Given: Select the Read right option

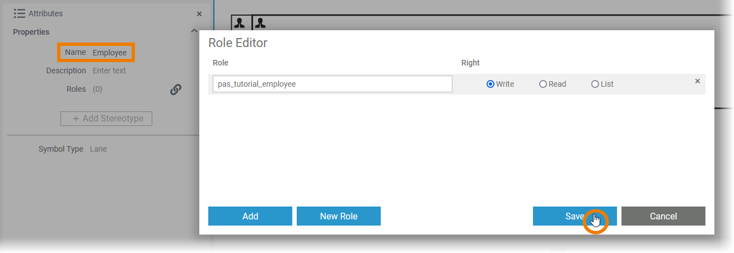Looking at the screenshot, I should (543, 84).
